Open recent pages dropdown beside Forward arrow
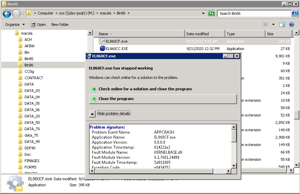This screenshot has width=300, height=194. click(22, 14)
